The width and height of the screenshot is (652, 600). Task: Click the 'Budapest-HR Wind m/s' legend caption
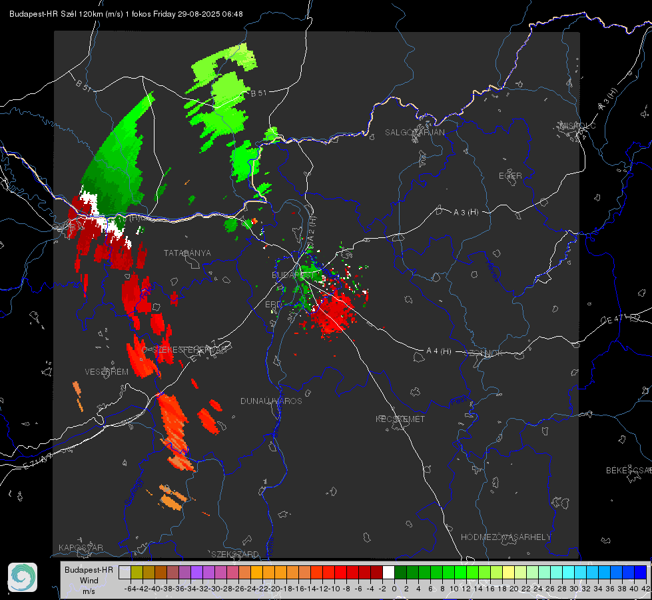click(x=89, y=580)
